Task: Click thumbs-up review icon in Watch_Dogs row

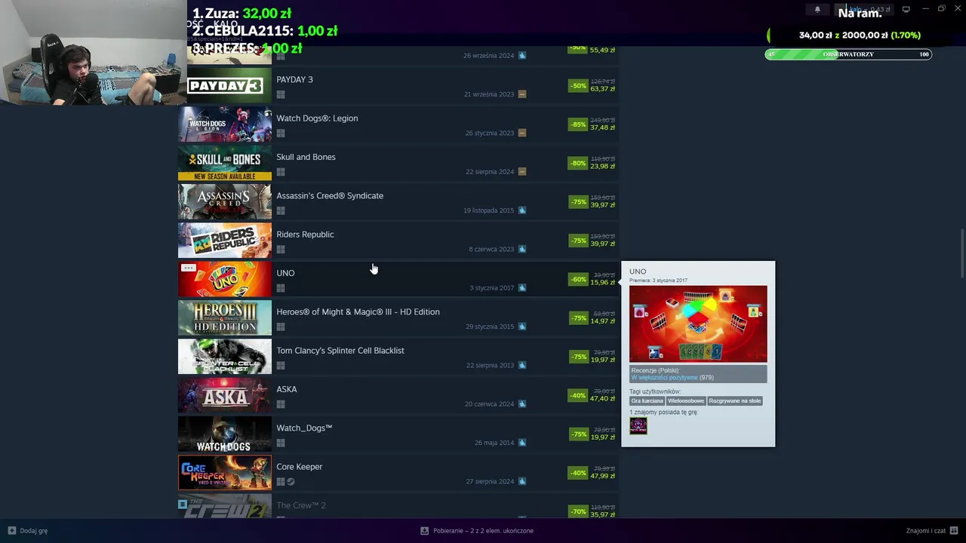Action: tap(522, 443)
